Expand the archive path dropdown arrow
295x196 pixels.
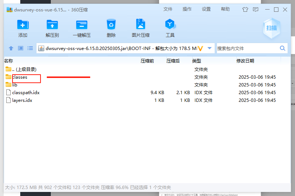pos(210,48)
